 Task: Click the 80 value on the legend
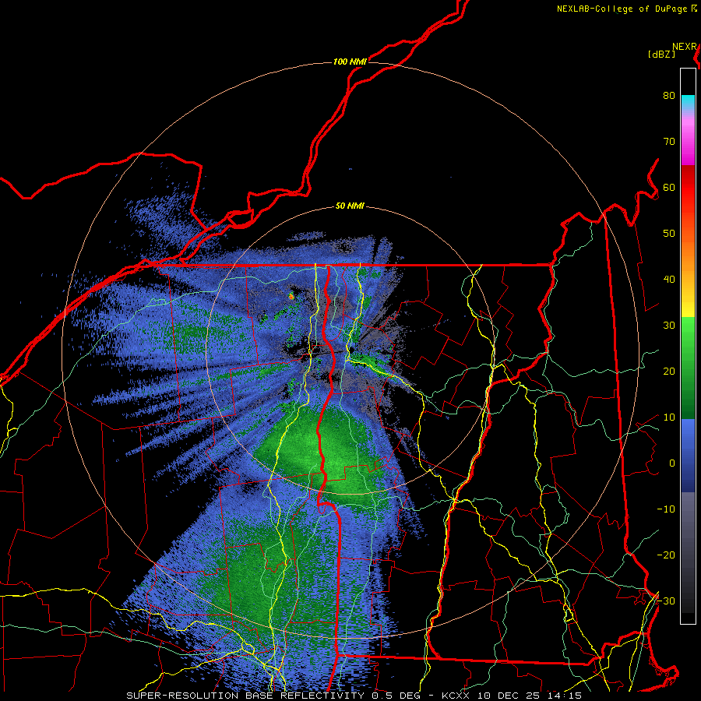pos(669,95)
